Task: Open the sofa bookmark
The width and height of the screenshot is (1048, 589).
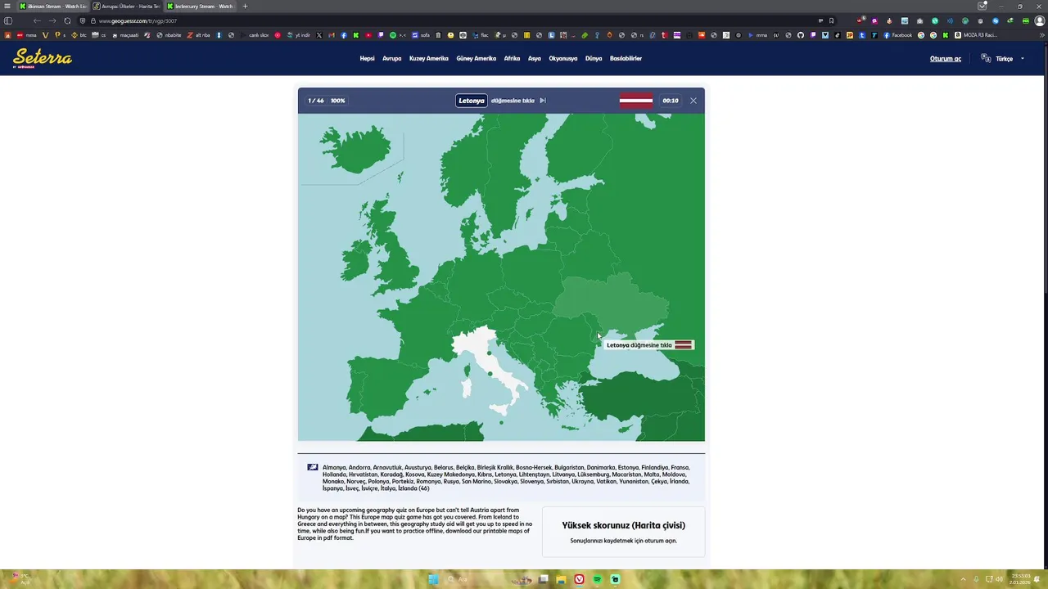Action: tap(421, 35)
